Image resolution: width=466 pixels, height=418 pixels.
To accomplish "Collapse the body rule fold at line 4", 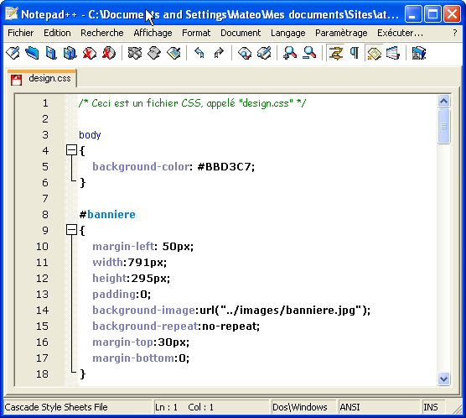I will tap(71, 150).
